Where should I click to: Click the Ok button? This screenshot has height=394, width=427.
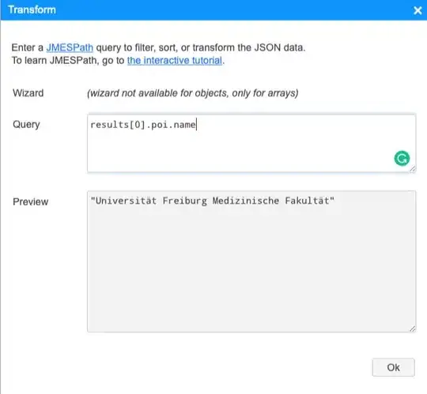[x=393, y=367]
